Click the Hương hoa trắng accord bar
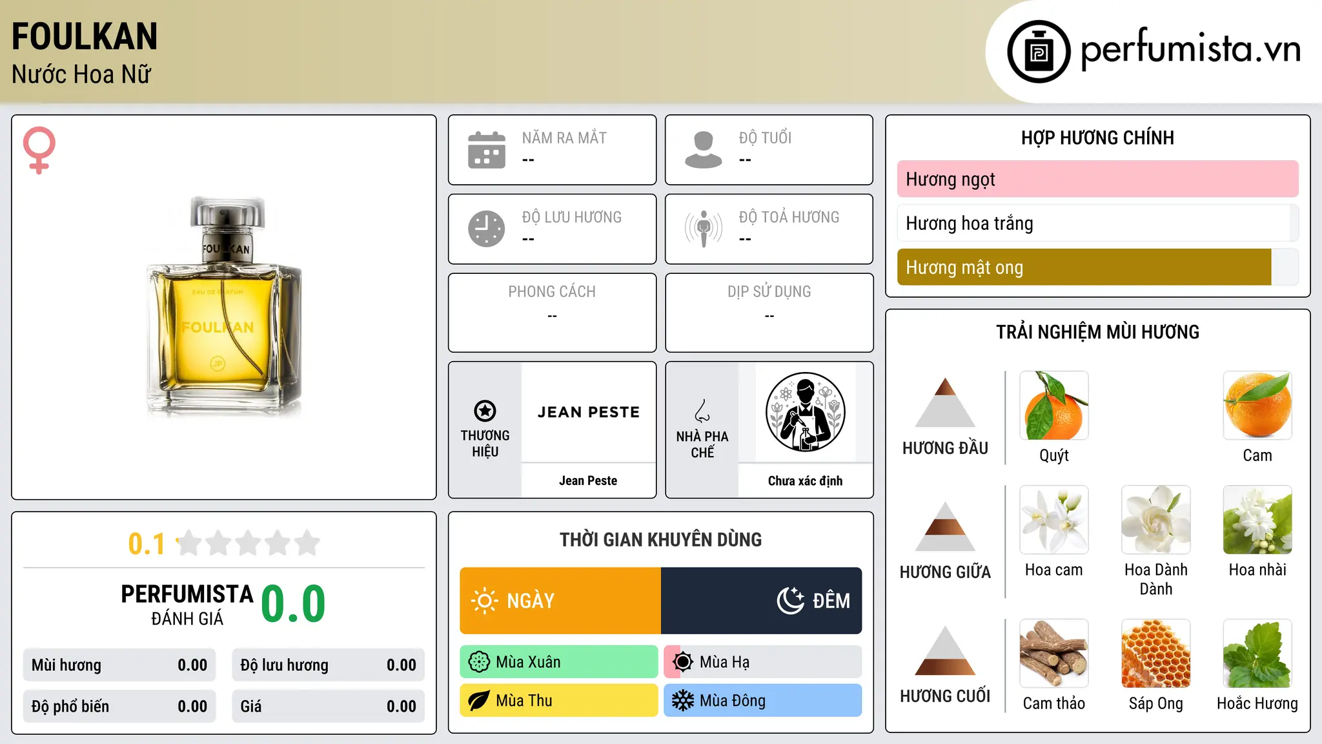Viewport: 1322px width, 744px height. [1098, 223]
